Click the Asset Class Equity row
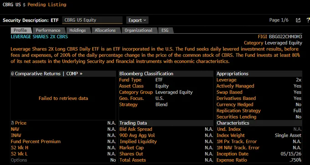This screenshot has width=310, height=165. (166, 86)
